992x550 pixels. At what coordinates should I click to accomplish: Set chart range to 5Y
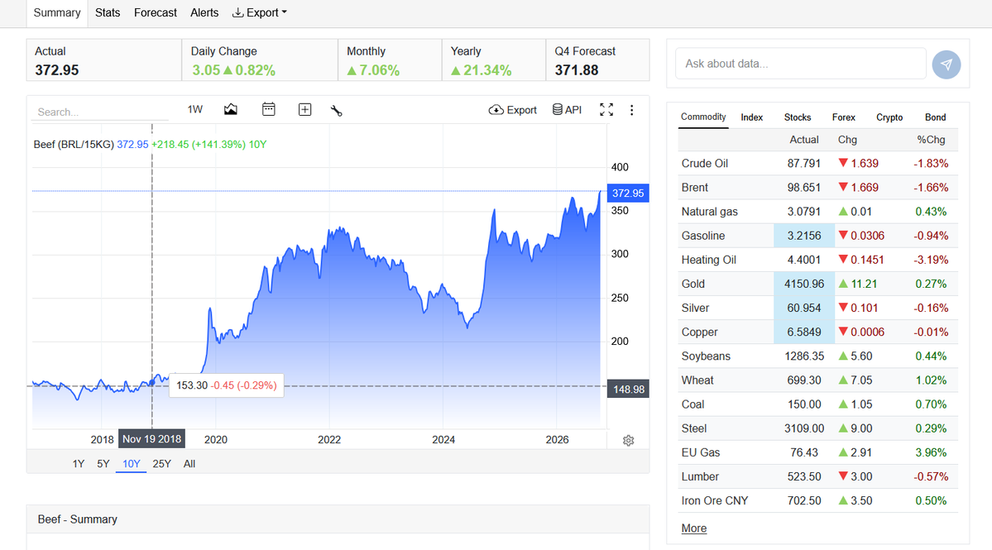pos(103,464)
